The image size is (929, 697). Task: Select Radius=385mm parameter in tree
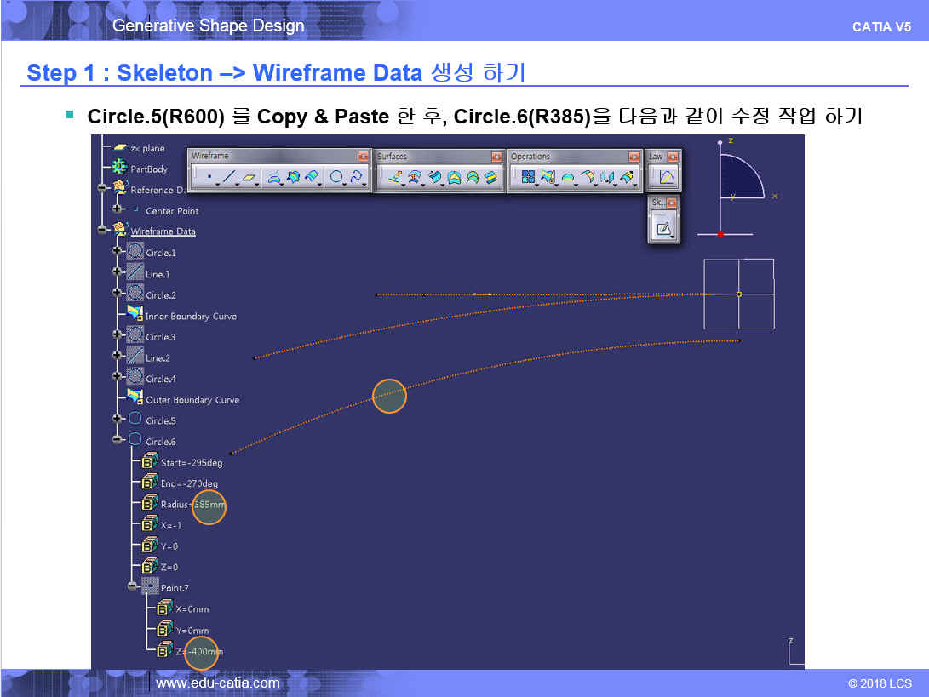[x=192, y=505]
